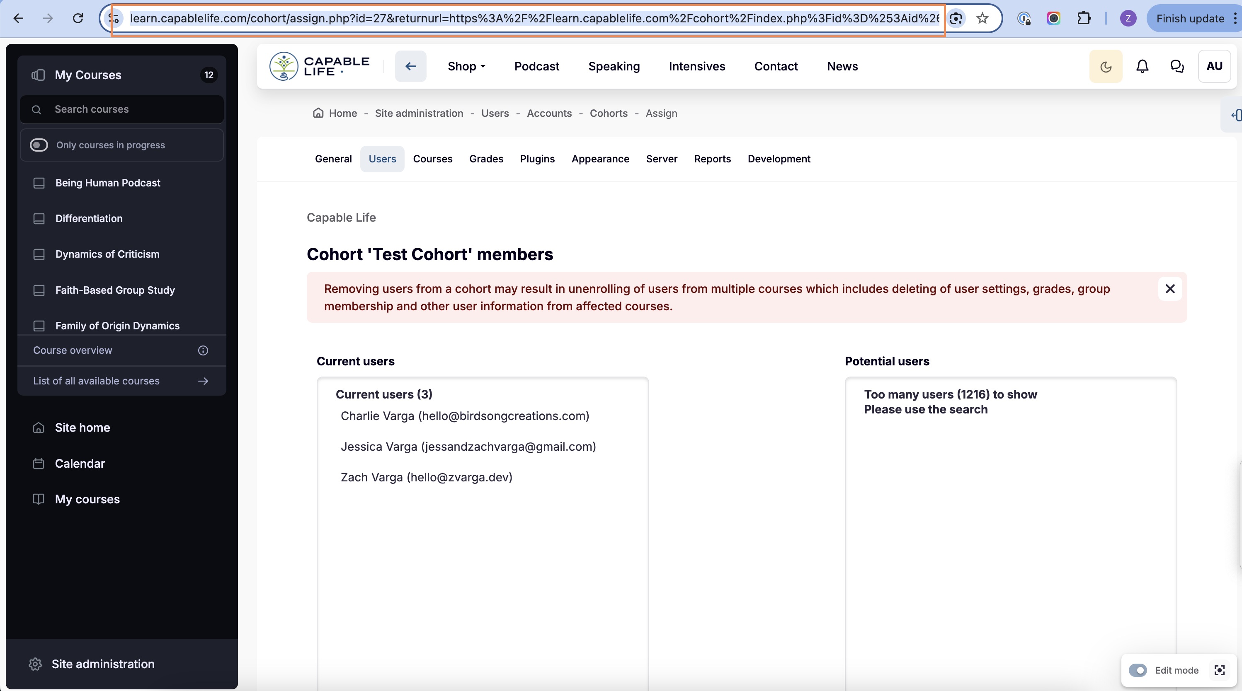Click the blue back arrow button
The height and width of the screenshot is (691, 1242).
[x=410, y=67]
